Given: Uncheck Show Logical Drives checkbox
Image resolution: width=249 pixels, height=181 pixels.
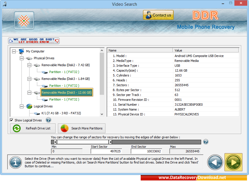Looking at the screenshot, I should [11, 120].
